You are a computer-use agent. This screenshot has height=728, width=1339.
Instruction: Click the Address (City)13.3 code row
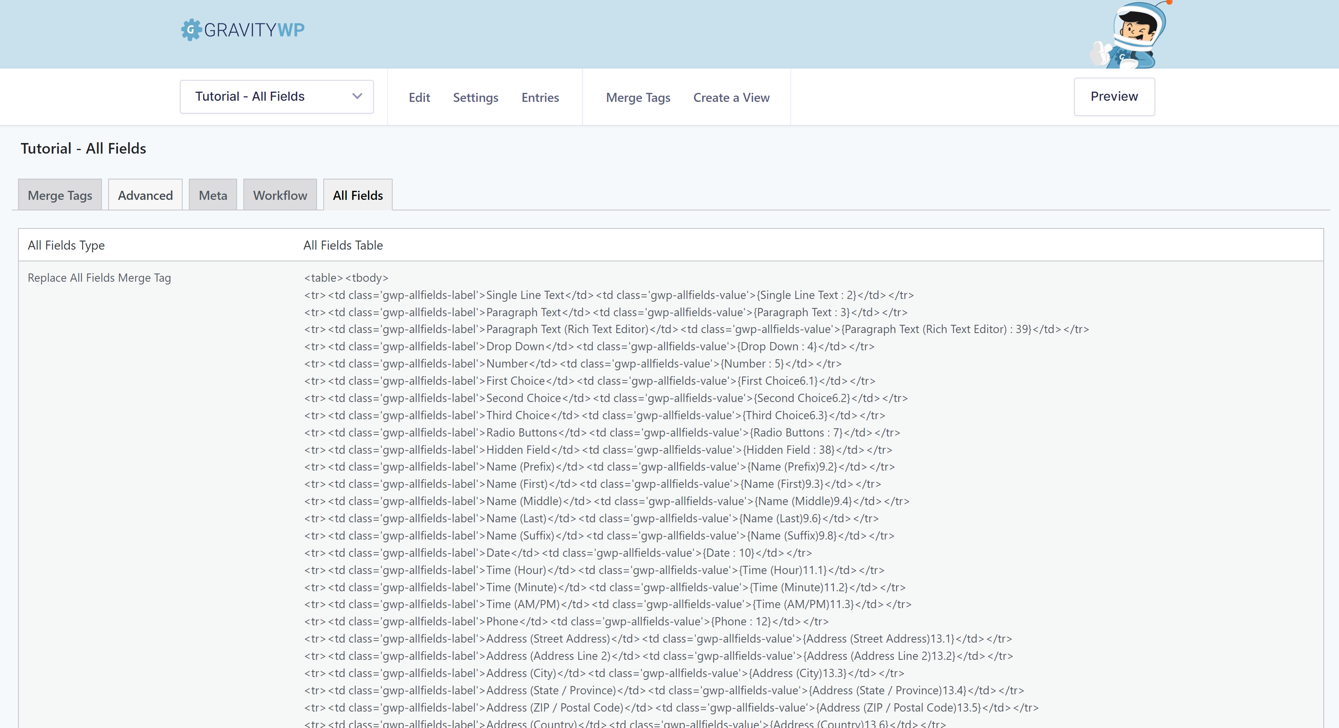[604, 674]
